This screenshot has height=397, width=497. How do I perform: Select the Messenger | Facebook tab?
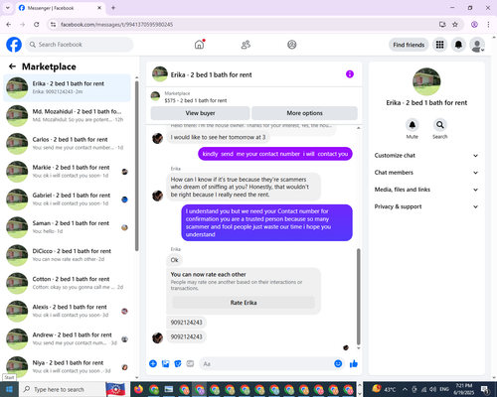tap(60, 8)
